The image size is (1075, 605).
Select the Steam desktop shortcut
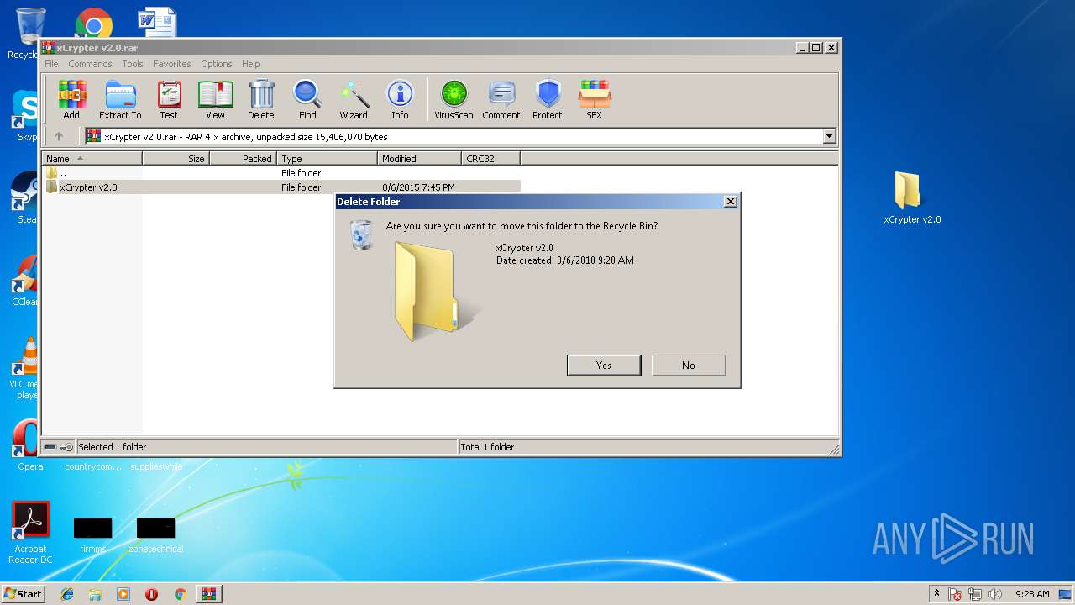tap(26, 198)
